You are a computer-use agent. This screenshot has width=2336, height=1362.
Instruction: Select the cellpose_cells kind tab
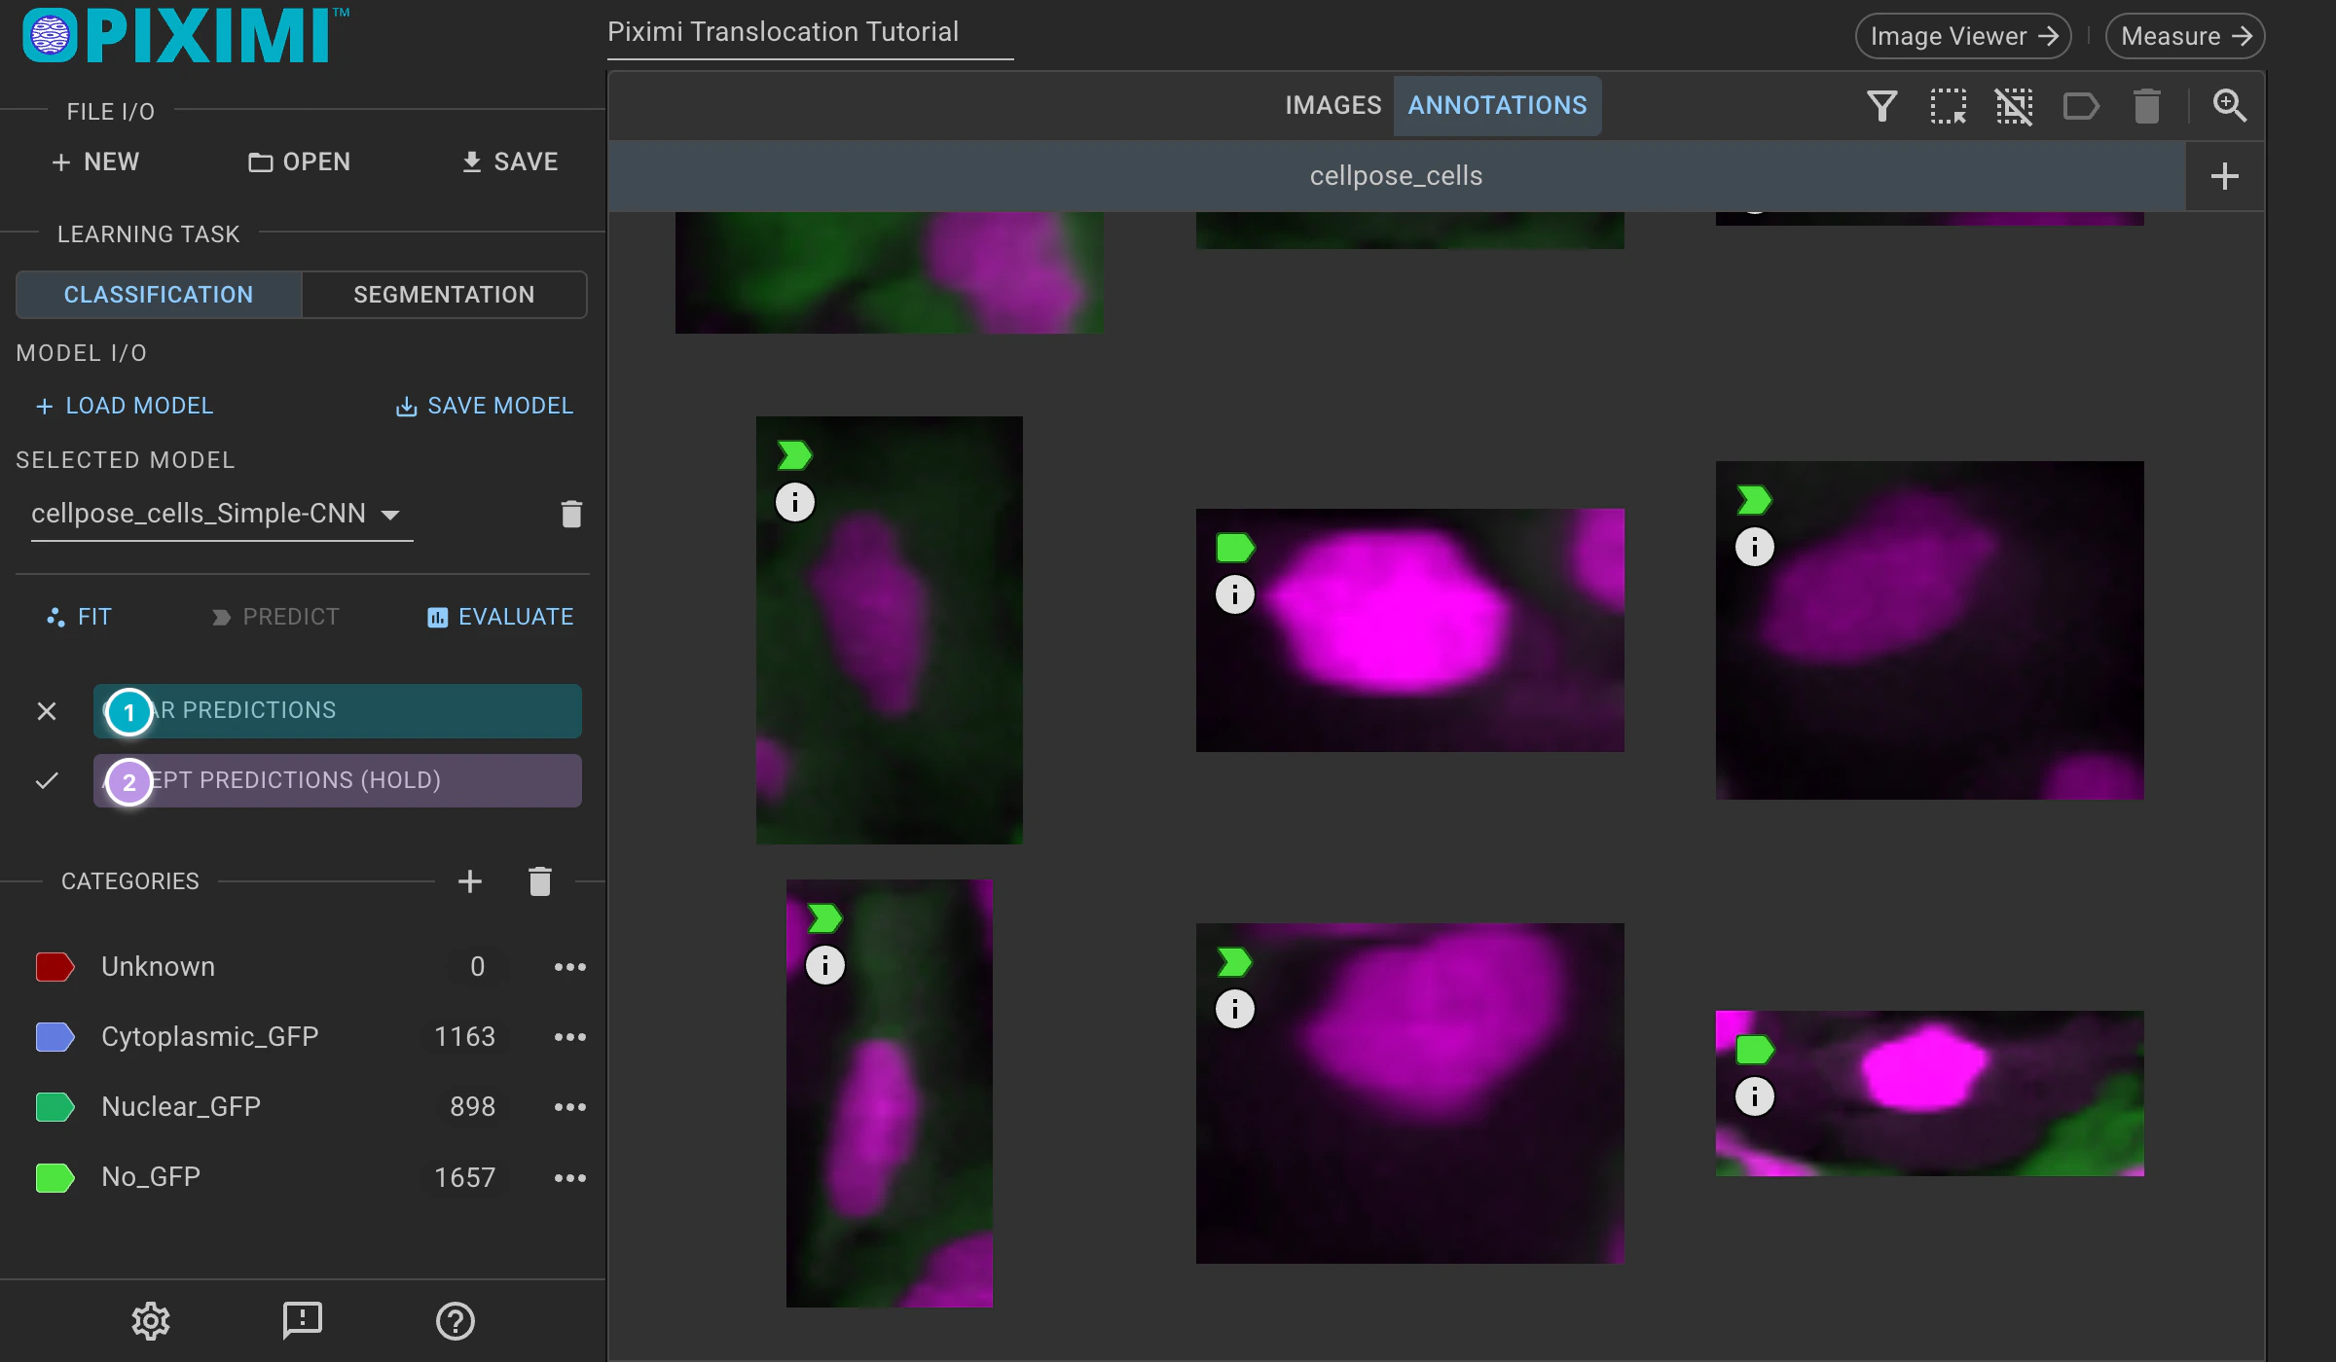(x=1396, y=176)
